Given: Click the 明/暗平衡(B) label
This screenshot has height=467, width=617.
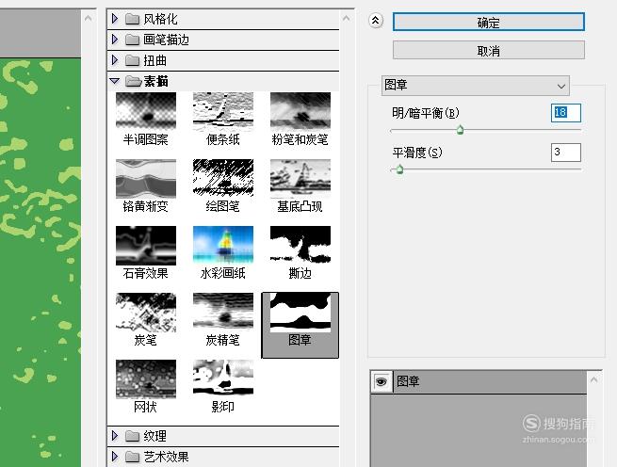Looking at the screenshot, I should [x=426, y=113].
